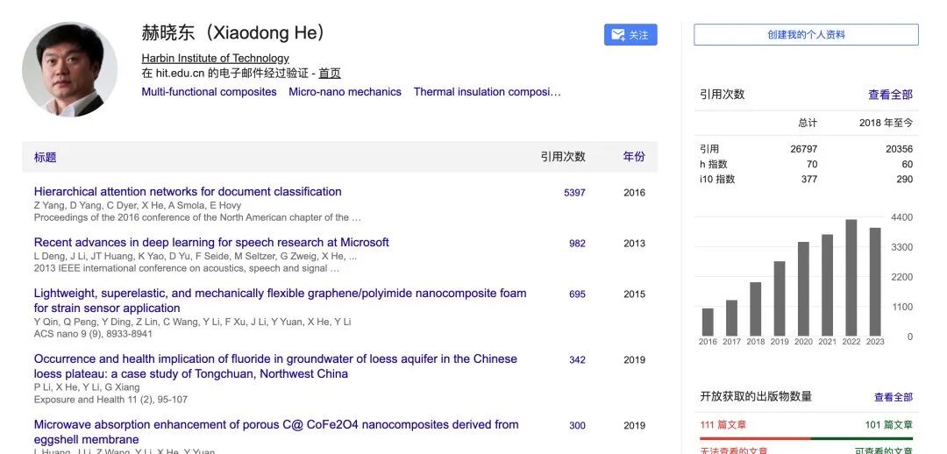
Task: Sort articles by 标题 column header
Action: pos(46,157)
